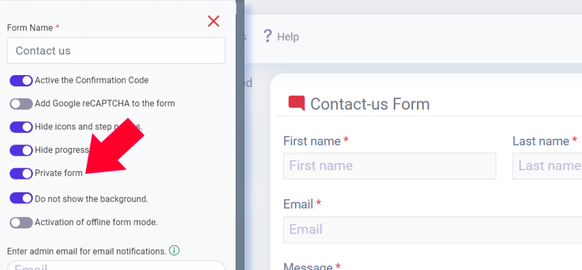Disable the Private form toggle
582x270 pixels.
21,173
